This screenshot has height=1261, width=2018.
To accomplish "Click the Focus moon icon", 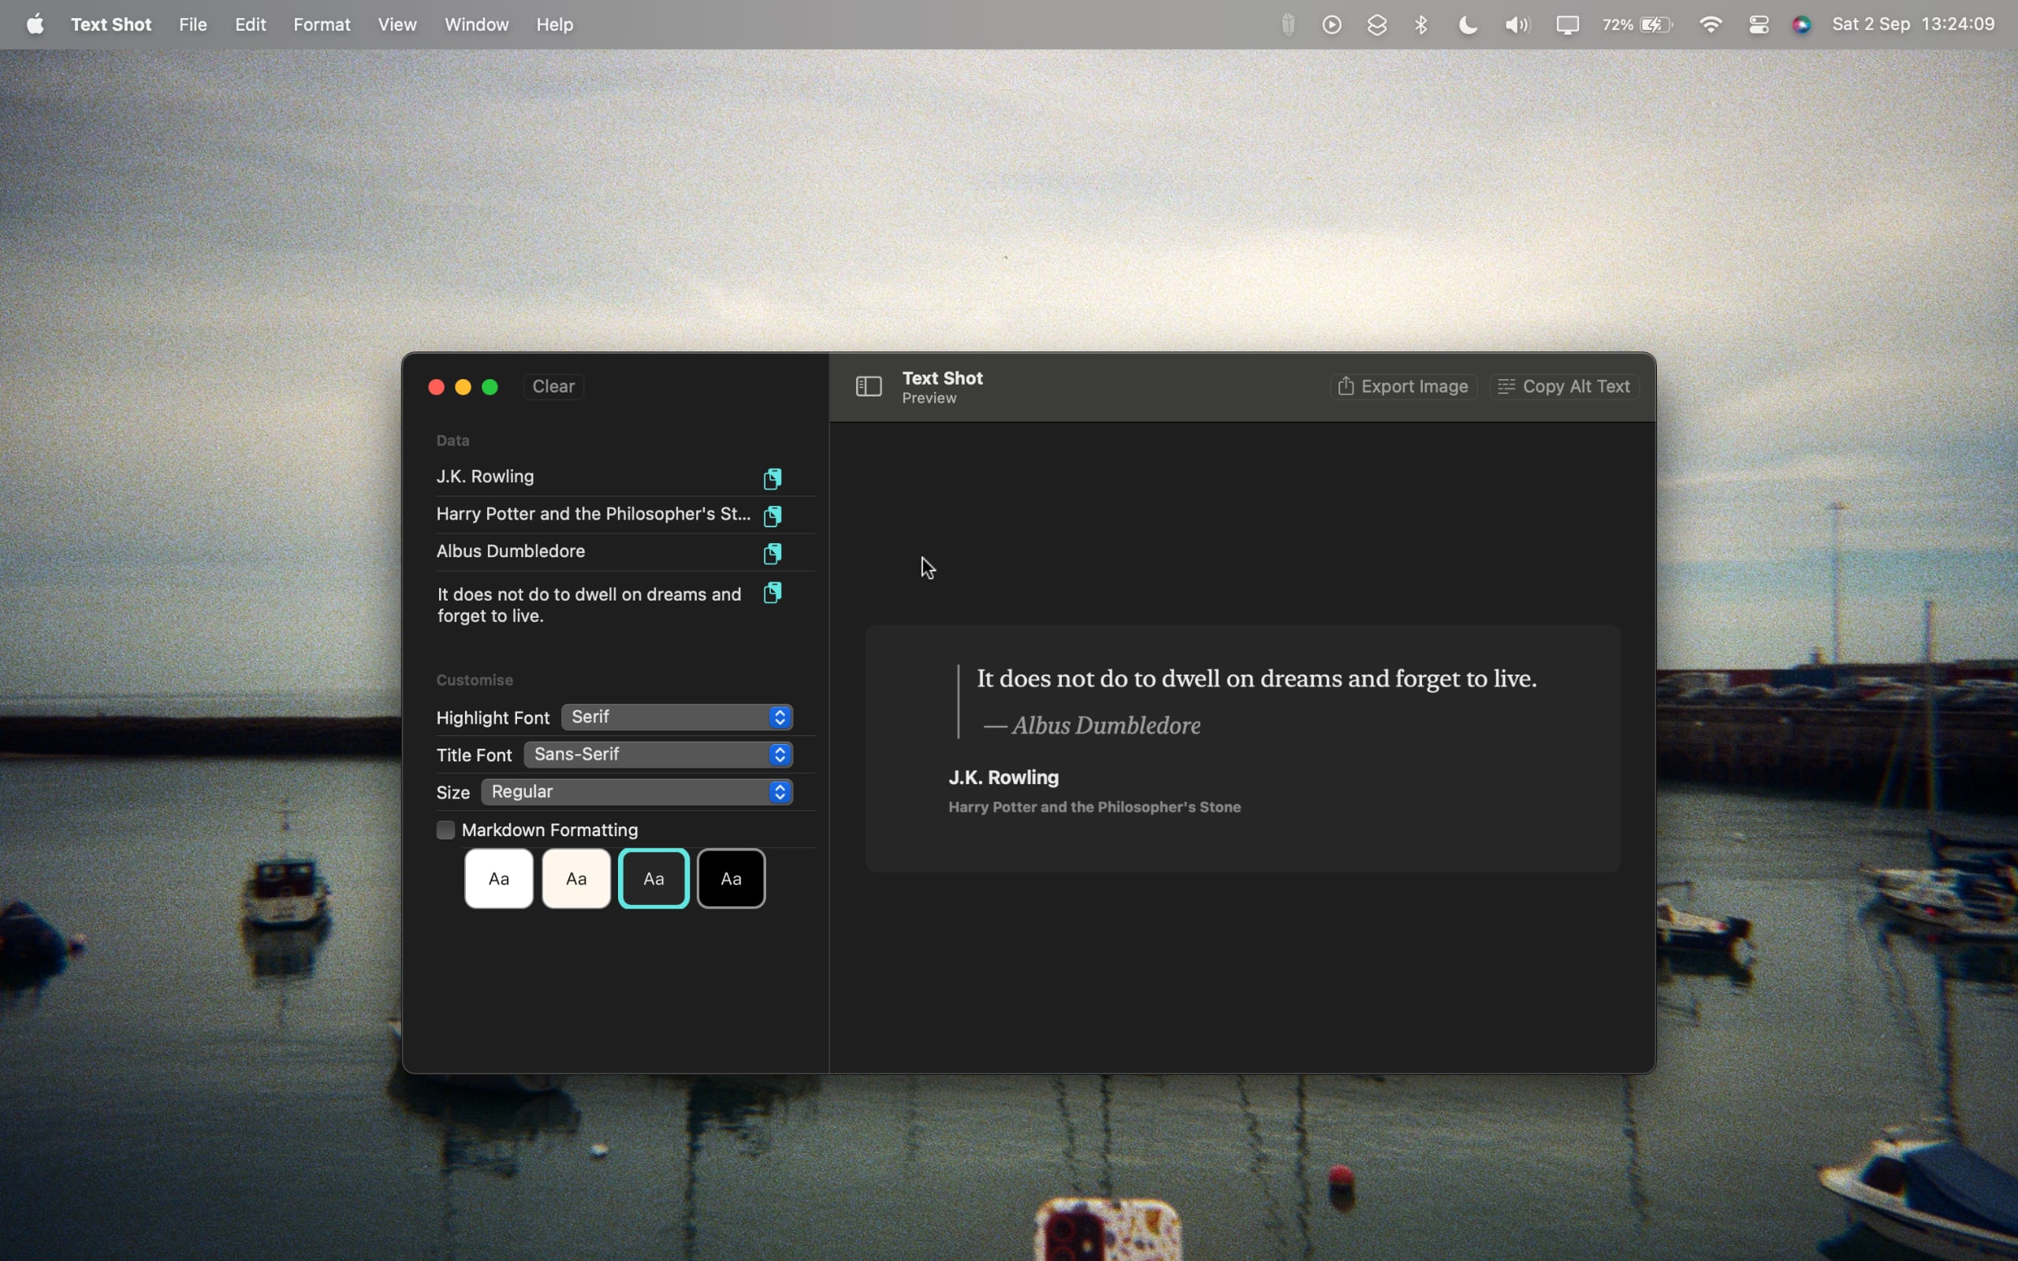I will tap(1468, 25).
